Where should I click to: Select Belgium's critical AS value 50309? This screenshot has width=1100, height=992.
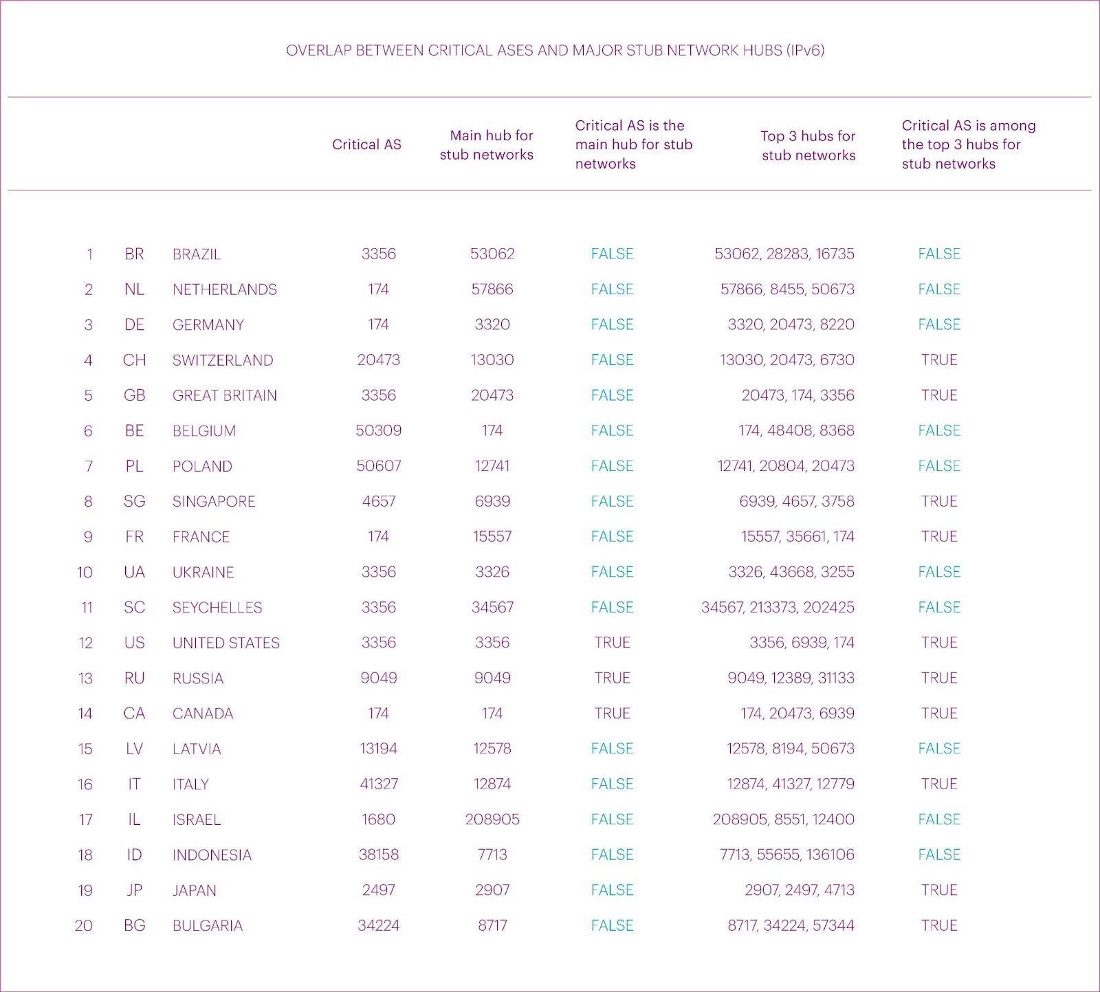click(x=379, y=430)
